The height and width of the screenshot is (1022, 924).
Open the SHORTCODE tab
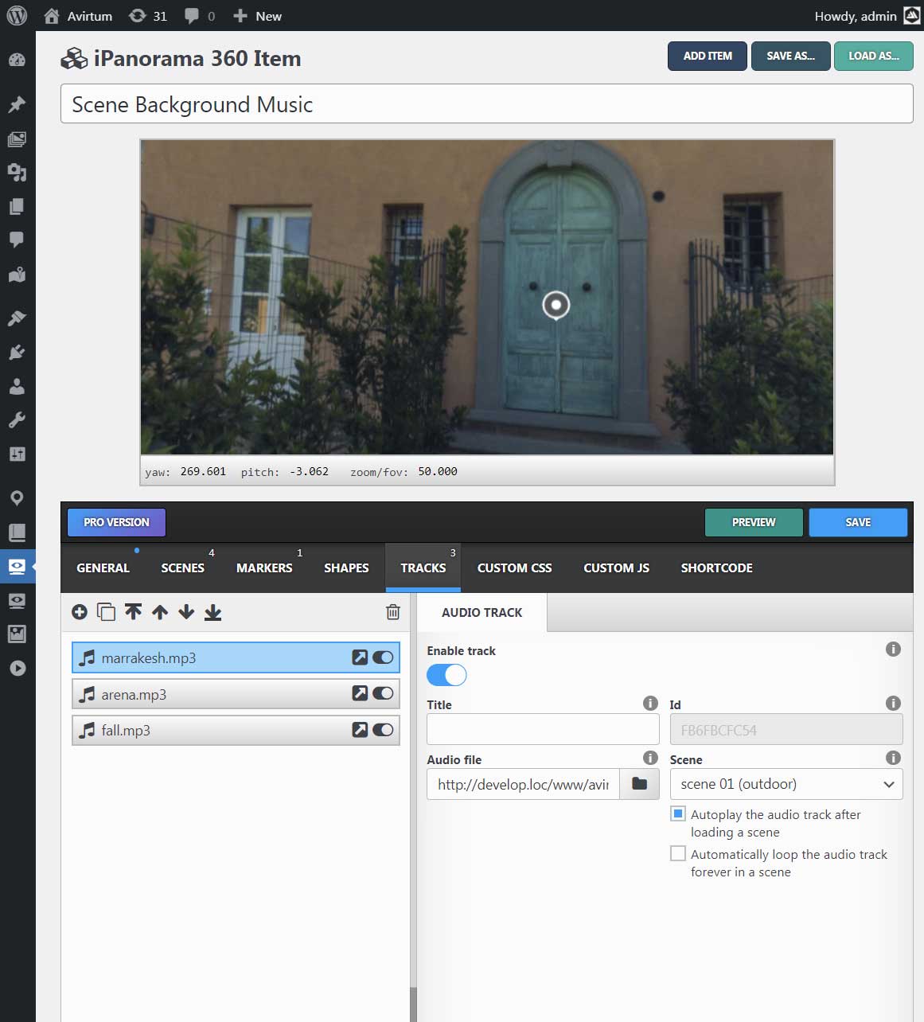tap(717, 568)
